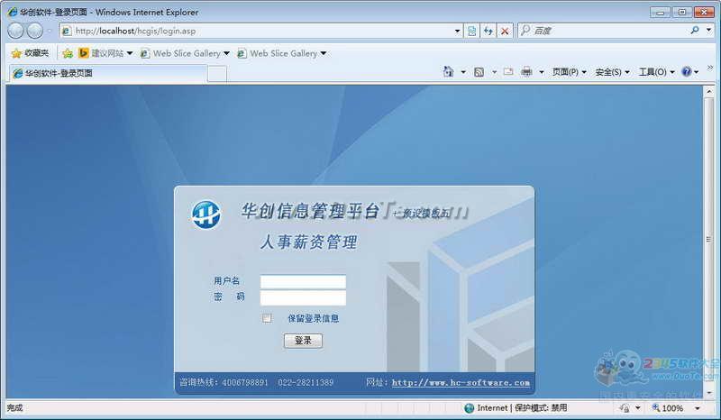Open the Favorites star button
Image resolution: width=721 pixels, height=420 pixels.
(x=16, y=53)
